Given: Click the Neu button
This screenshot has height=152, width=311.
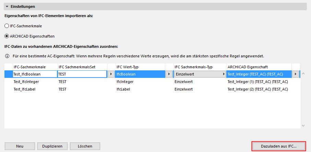Looking at the screenshot, I should coord(20,146).
